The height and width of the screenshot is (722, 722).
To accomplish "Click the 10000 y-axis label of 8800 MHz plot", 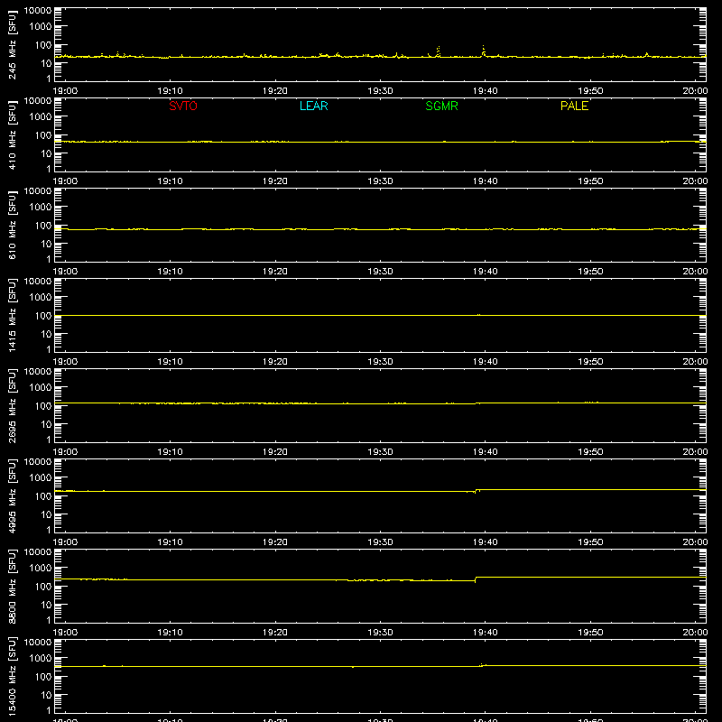I will coord(38,551).
